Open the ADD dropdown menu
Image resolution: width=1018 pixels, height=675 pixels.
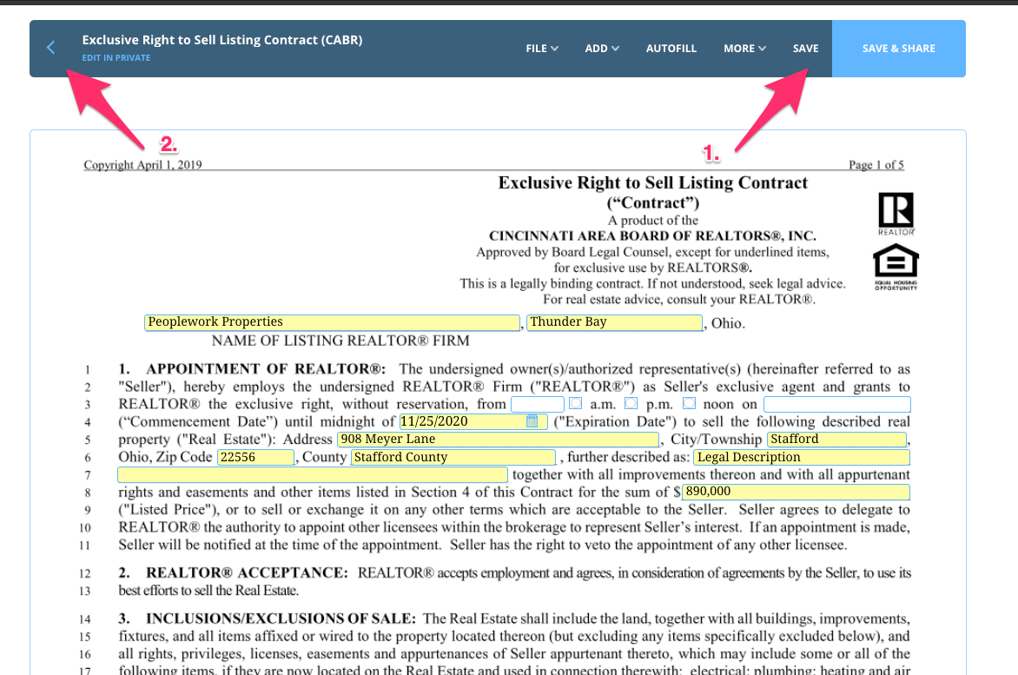pos(601,49)
